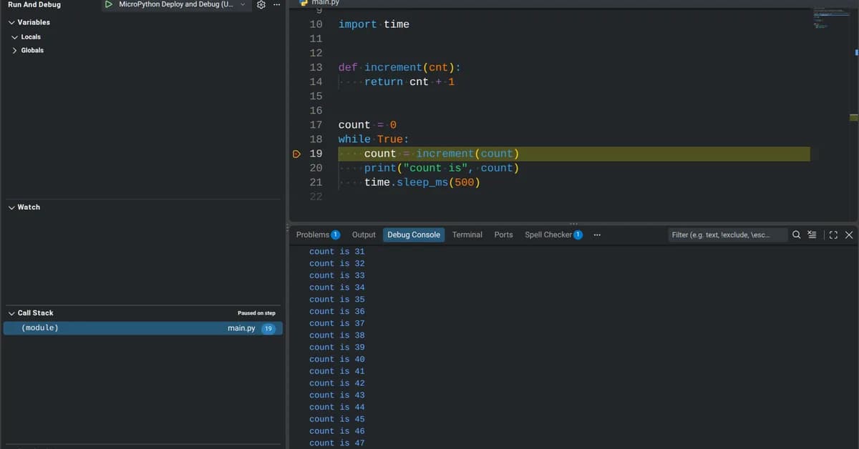Image resolution: width=859 pixels, height=449 pixels.
Task: Click the editor minimap
Action: (x=830, y=18)
